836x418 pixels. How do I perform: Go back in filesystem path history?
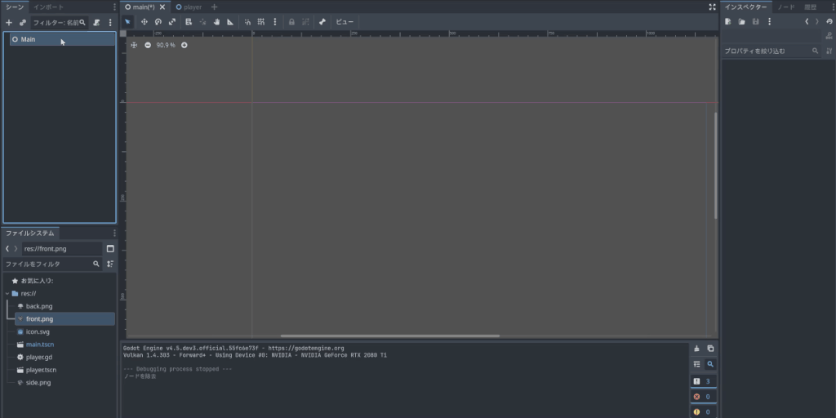pyautogui.click(x=7, y=248)
